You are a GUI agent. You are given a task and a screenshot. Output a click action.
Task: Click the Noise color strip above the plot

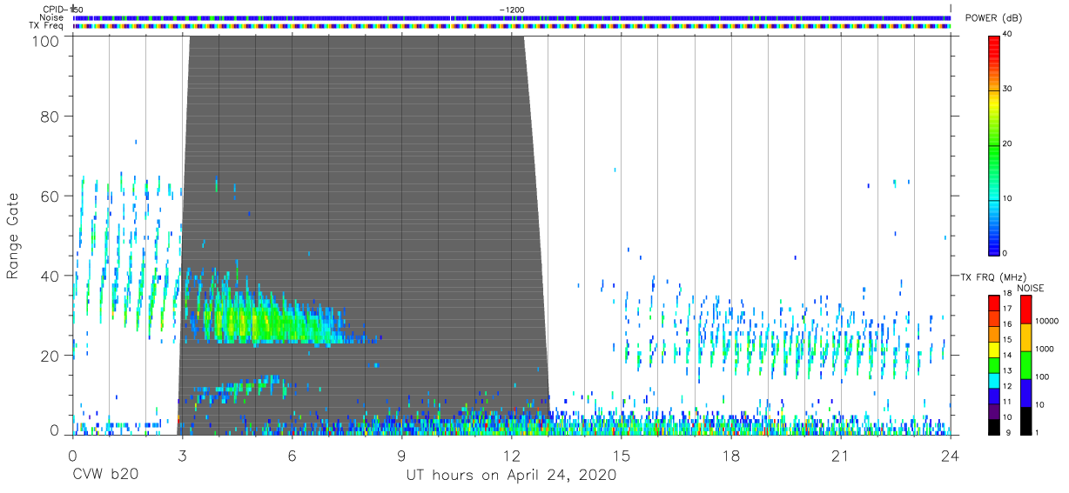pyautogui.click(x=512, y=17)
